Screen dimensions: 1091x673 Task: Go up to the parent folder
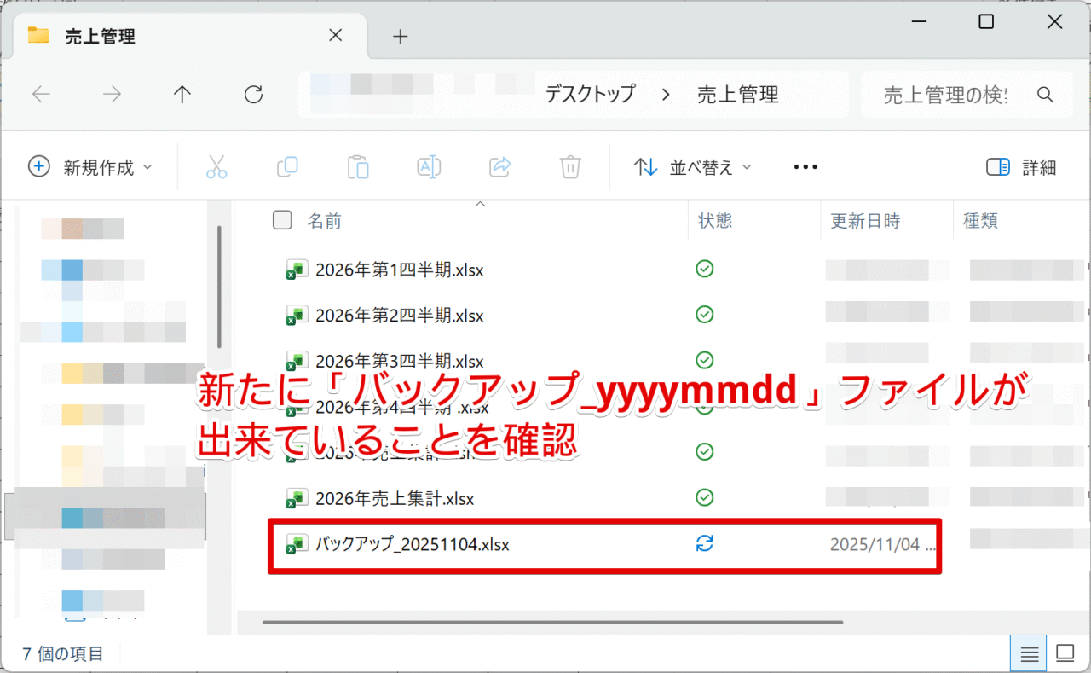[182, 94]
